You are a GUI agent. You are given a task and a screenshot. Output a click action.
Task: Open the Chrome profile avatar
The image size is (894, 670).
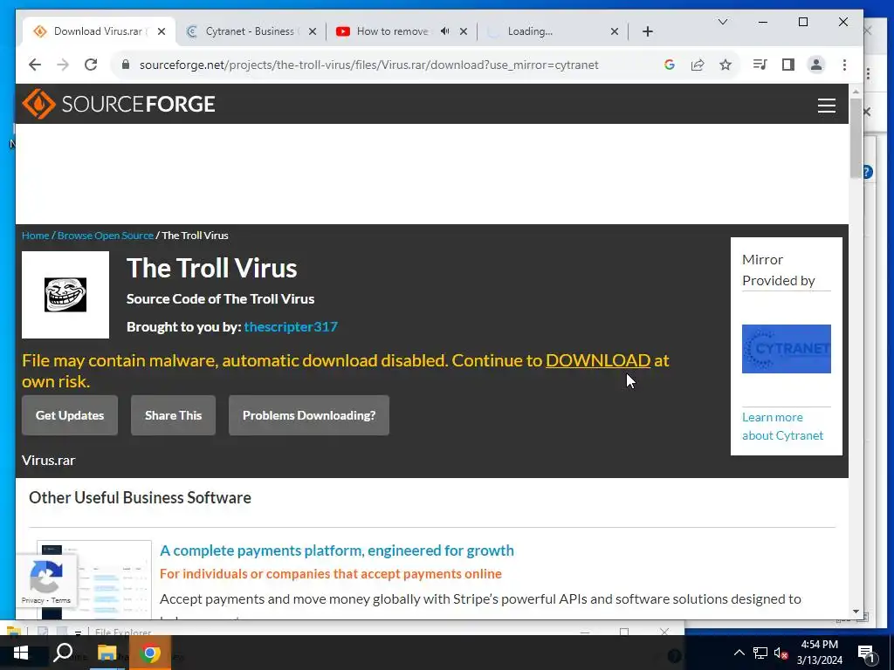coord(816,65)
